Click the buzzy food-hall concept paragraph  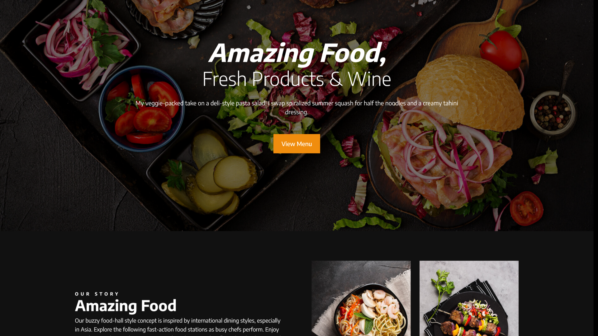click(178, 326)
